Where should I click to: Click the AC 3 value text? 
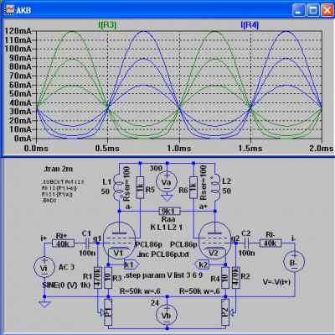tap(66, 267)
